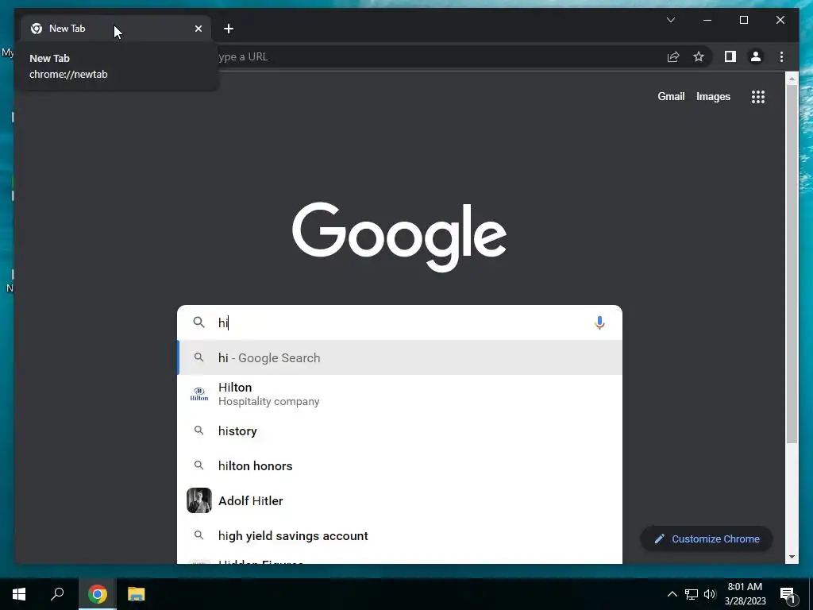
Task: Open the volume speaker icon
Action: [710, 594]
